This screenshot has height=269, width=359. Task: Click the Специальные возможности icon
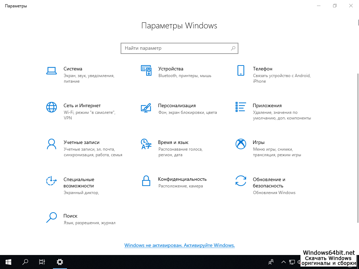pyautogui.click(x=52, y=181)
